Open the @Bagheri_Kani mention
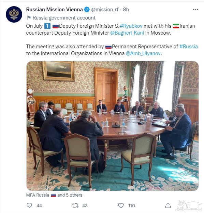 pos(127,33)
